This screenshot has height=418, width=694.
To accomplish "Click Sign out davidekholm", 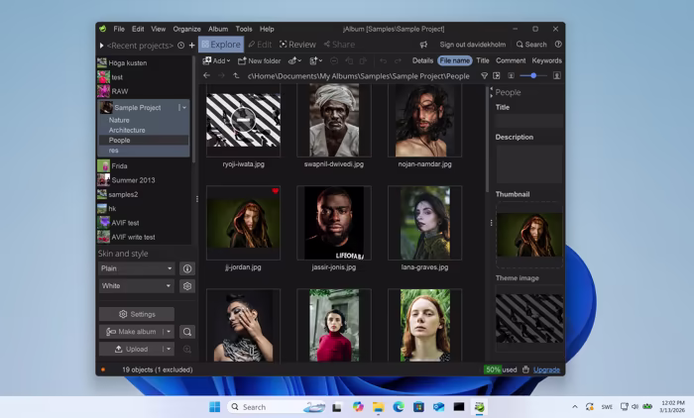I will point(472,45).
